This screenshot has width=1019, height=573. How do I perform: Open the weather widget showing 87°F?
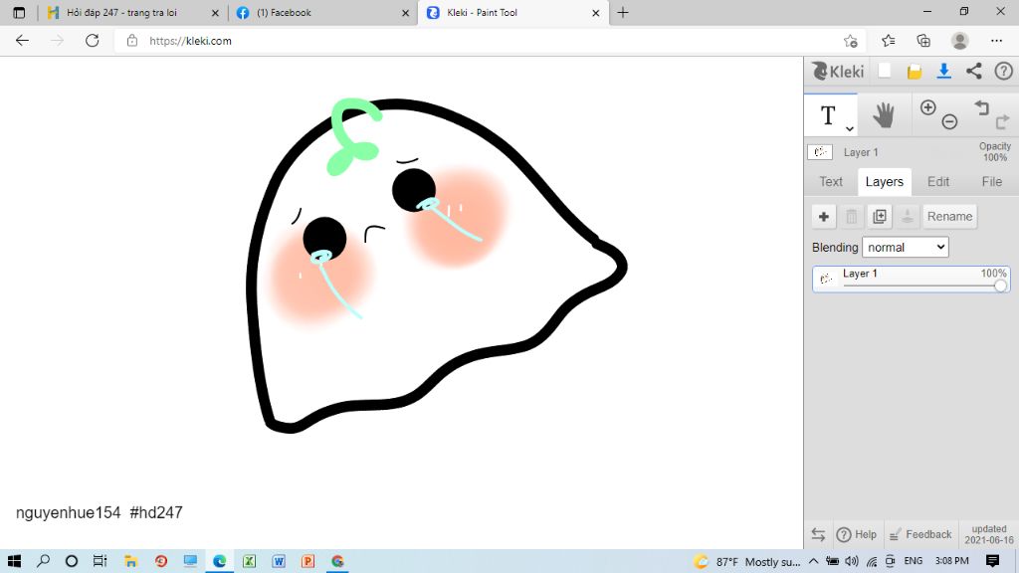point(746,561)
